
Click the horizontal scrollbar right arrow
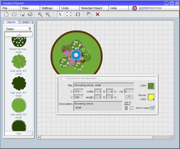point(172,137)
